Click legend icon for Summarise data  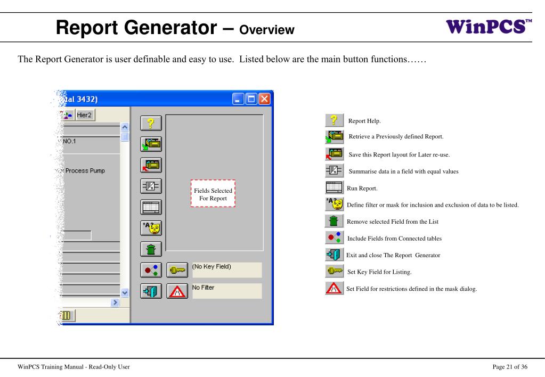click(335, 170)
